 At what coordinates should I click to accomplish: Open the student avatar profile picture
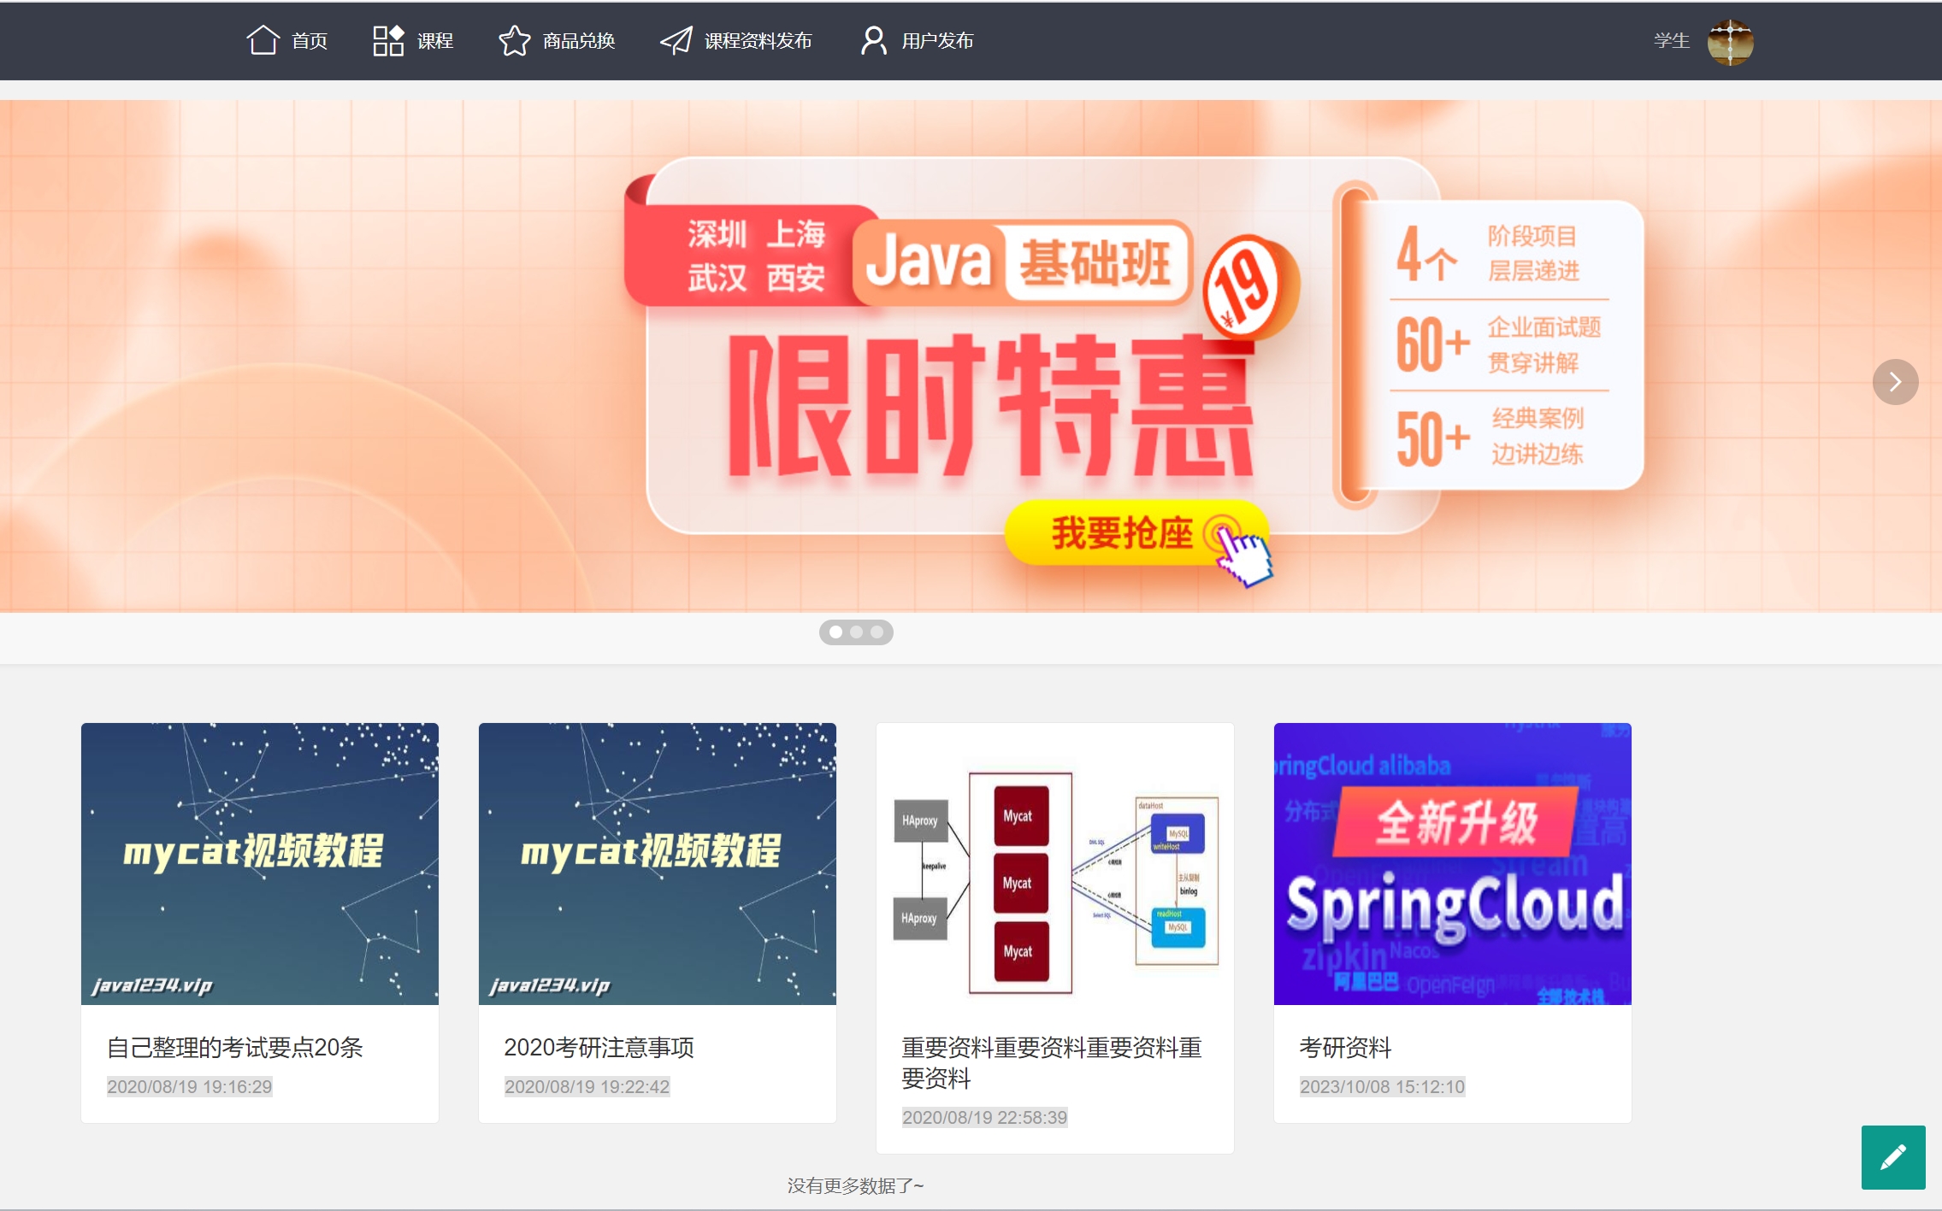pos(1729,41)
